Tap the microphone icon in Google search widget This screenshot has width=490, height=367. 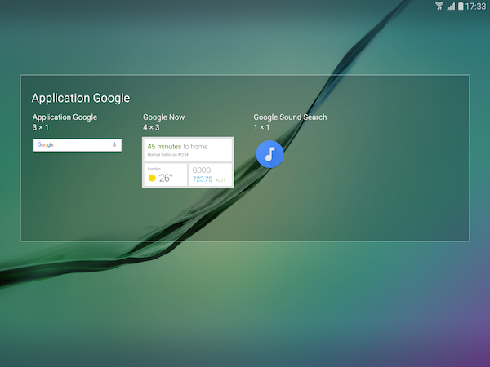pos(114,145)
